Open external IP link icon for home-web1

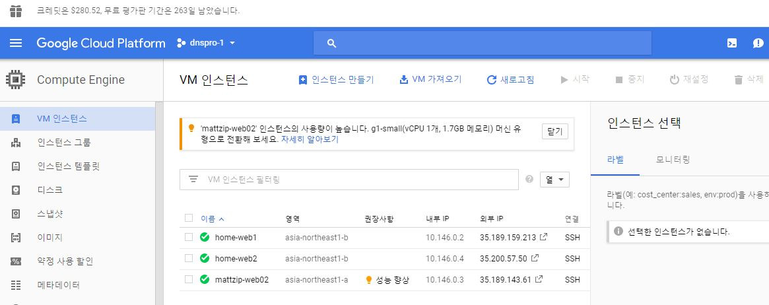click(543, 237)
